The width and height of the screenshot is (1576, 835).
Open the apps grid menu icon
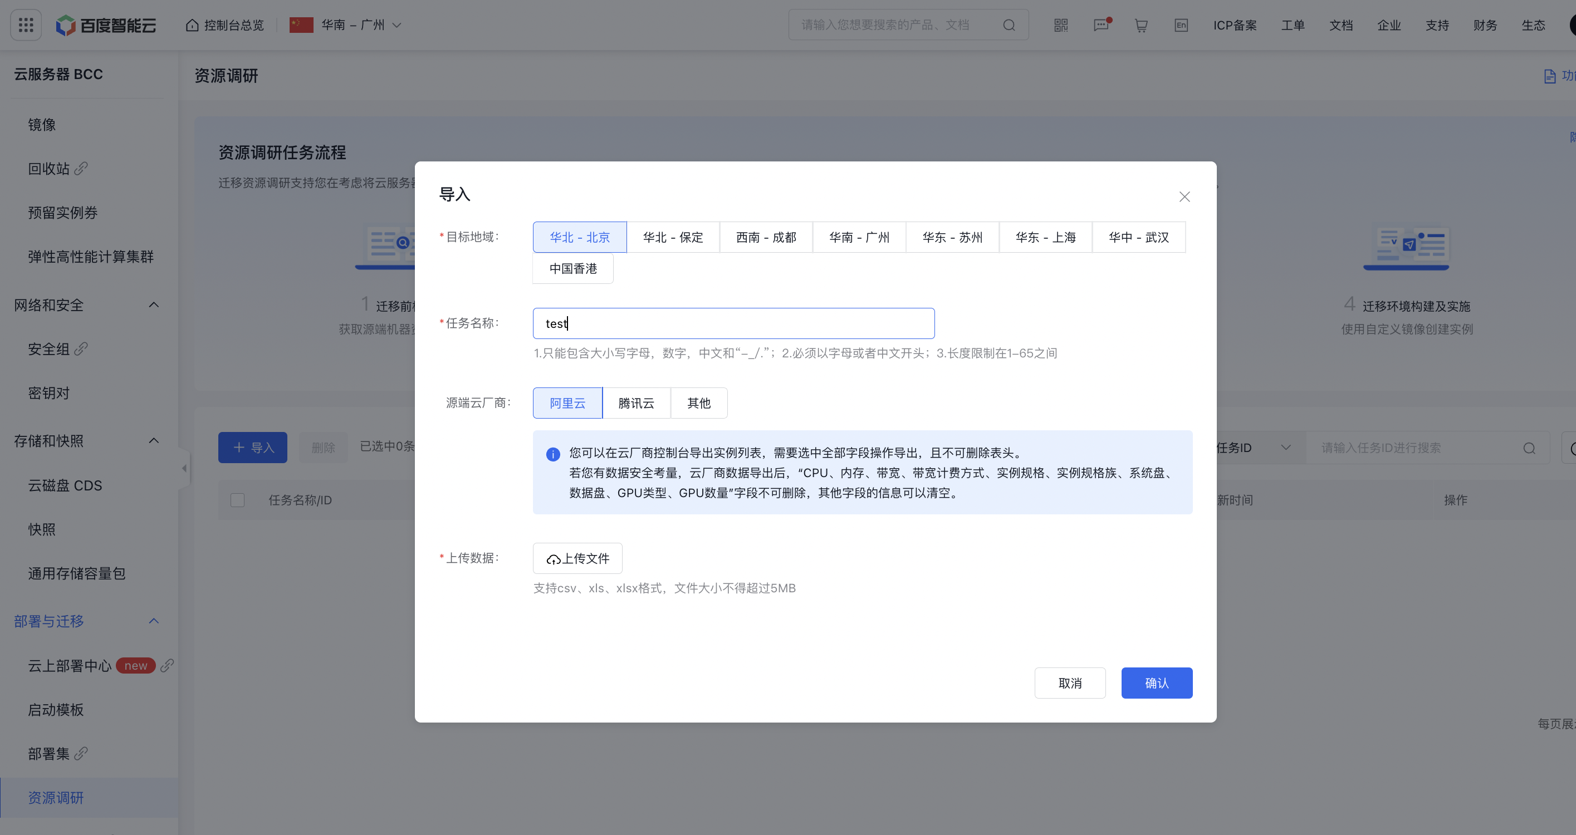coord(26,25)
